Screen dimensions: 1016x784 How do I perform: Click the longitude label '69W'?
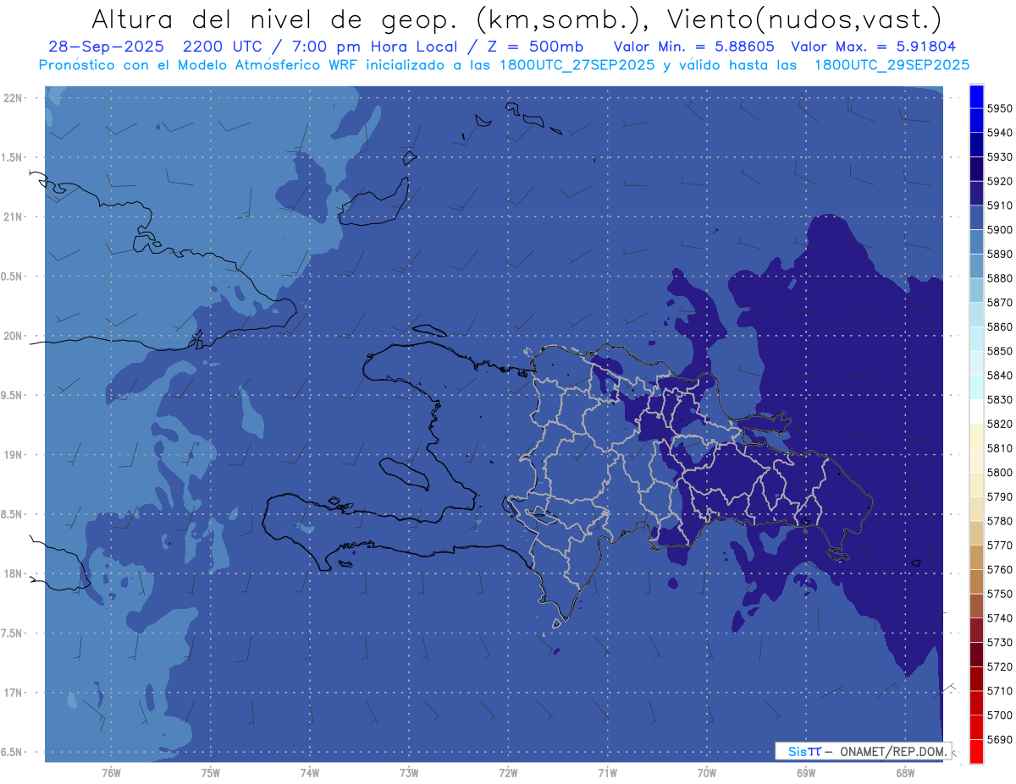(806, 773)
